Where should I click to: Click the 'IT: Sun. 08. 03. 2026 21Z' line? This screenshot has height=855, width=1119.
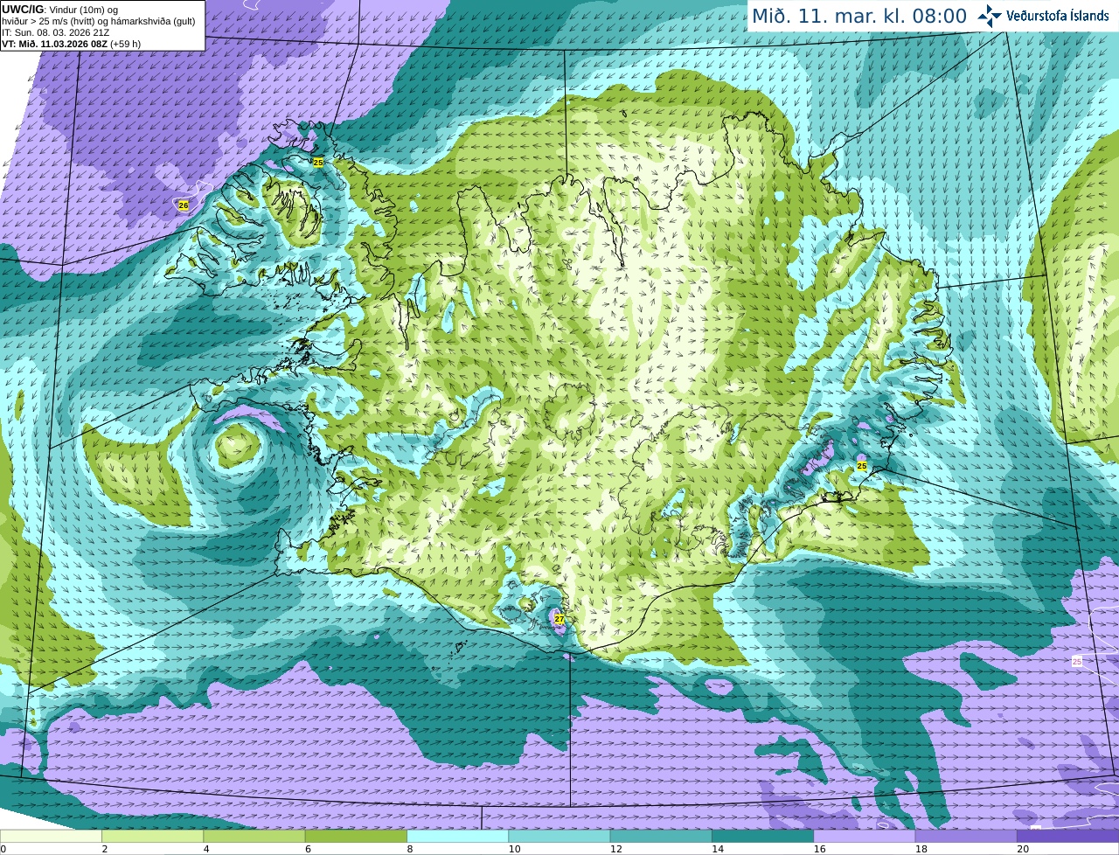point(55,32)
